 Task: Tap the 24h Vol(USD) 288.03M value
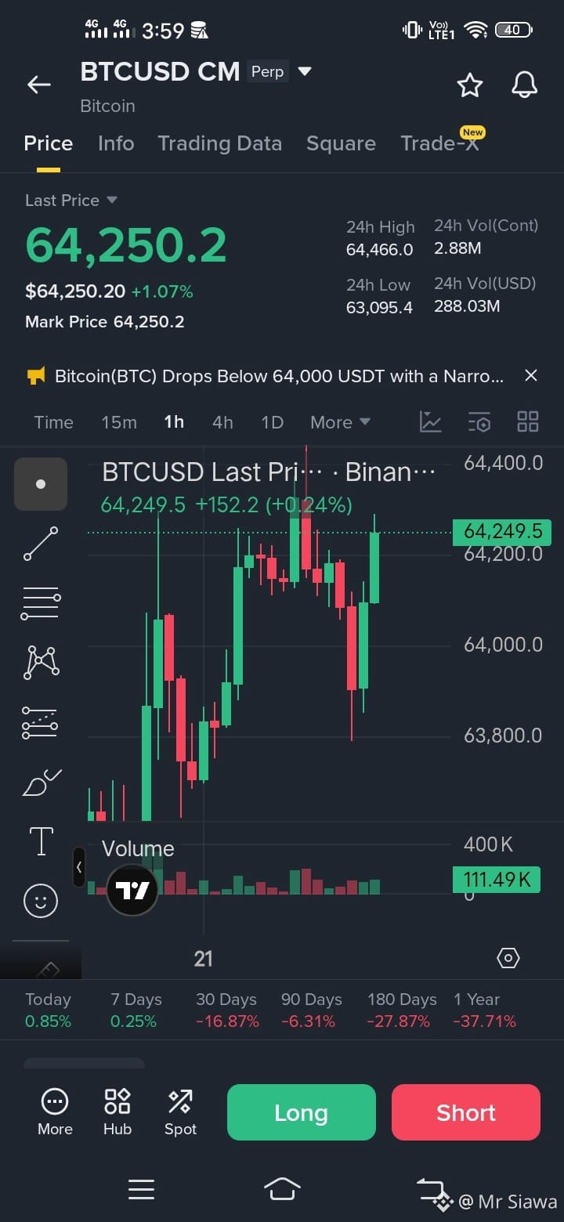(467, 306)
